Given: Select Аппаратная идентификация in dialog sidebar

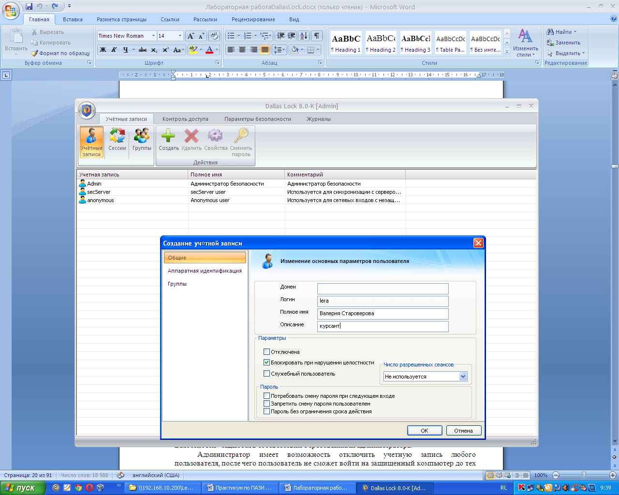Looking at the screenshot, I should click(x=205, y=271).
